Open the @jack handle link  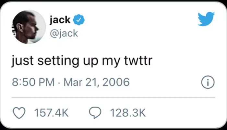(x=64, y=33)
